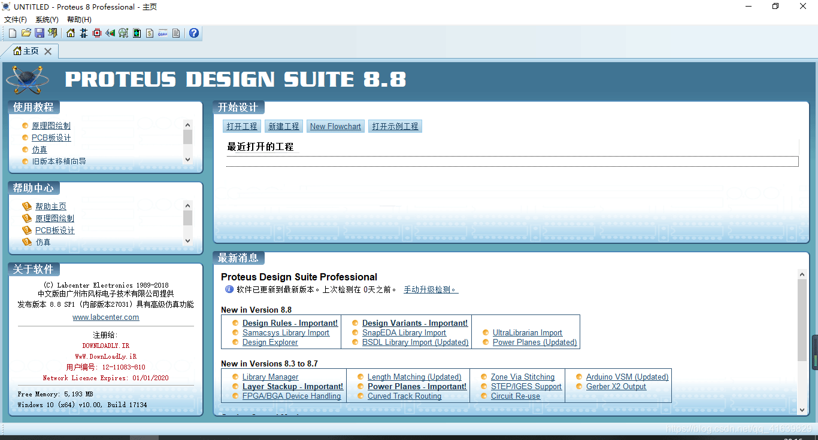Open the Library Manager link
Viewport: 818px width, 440px height.
[x=270, y=377]
